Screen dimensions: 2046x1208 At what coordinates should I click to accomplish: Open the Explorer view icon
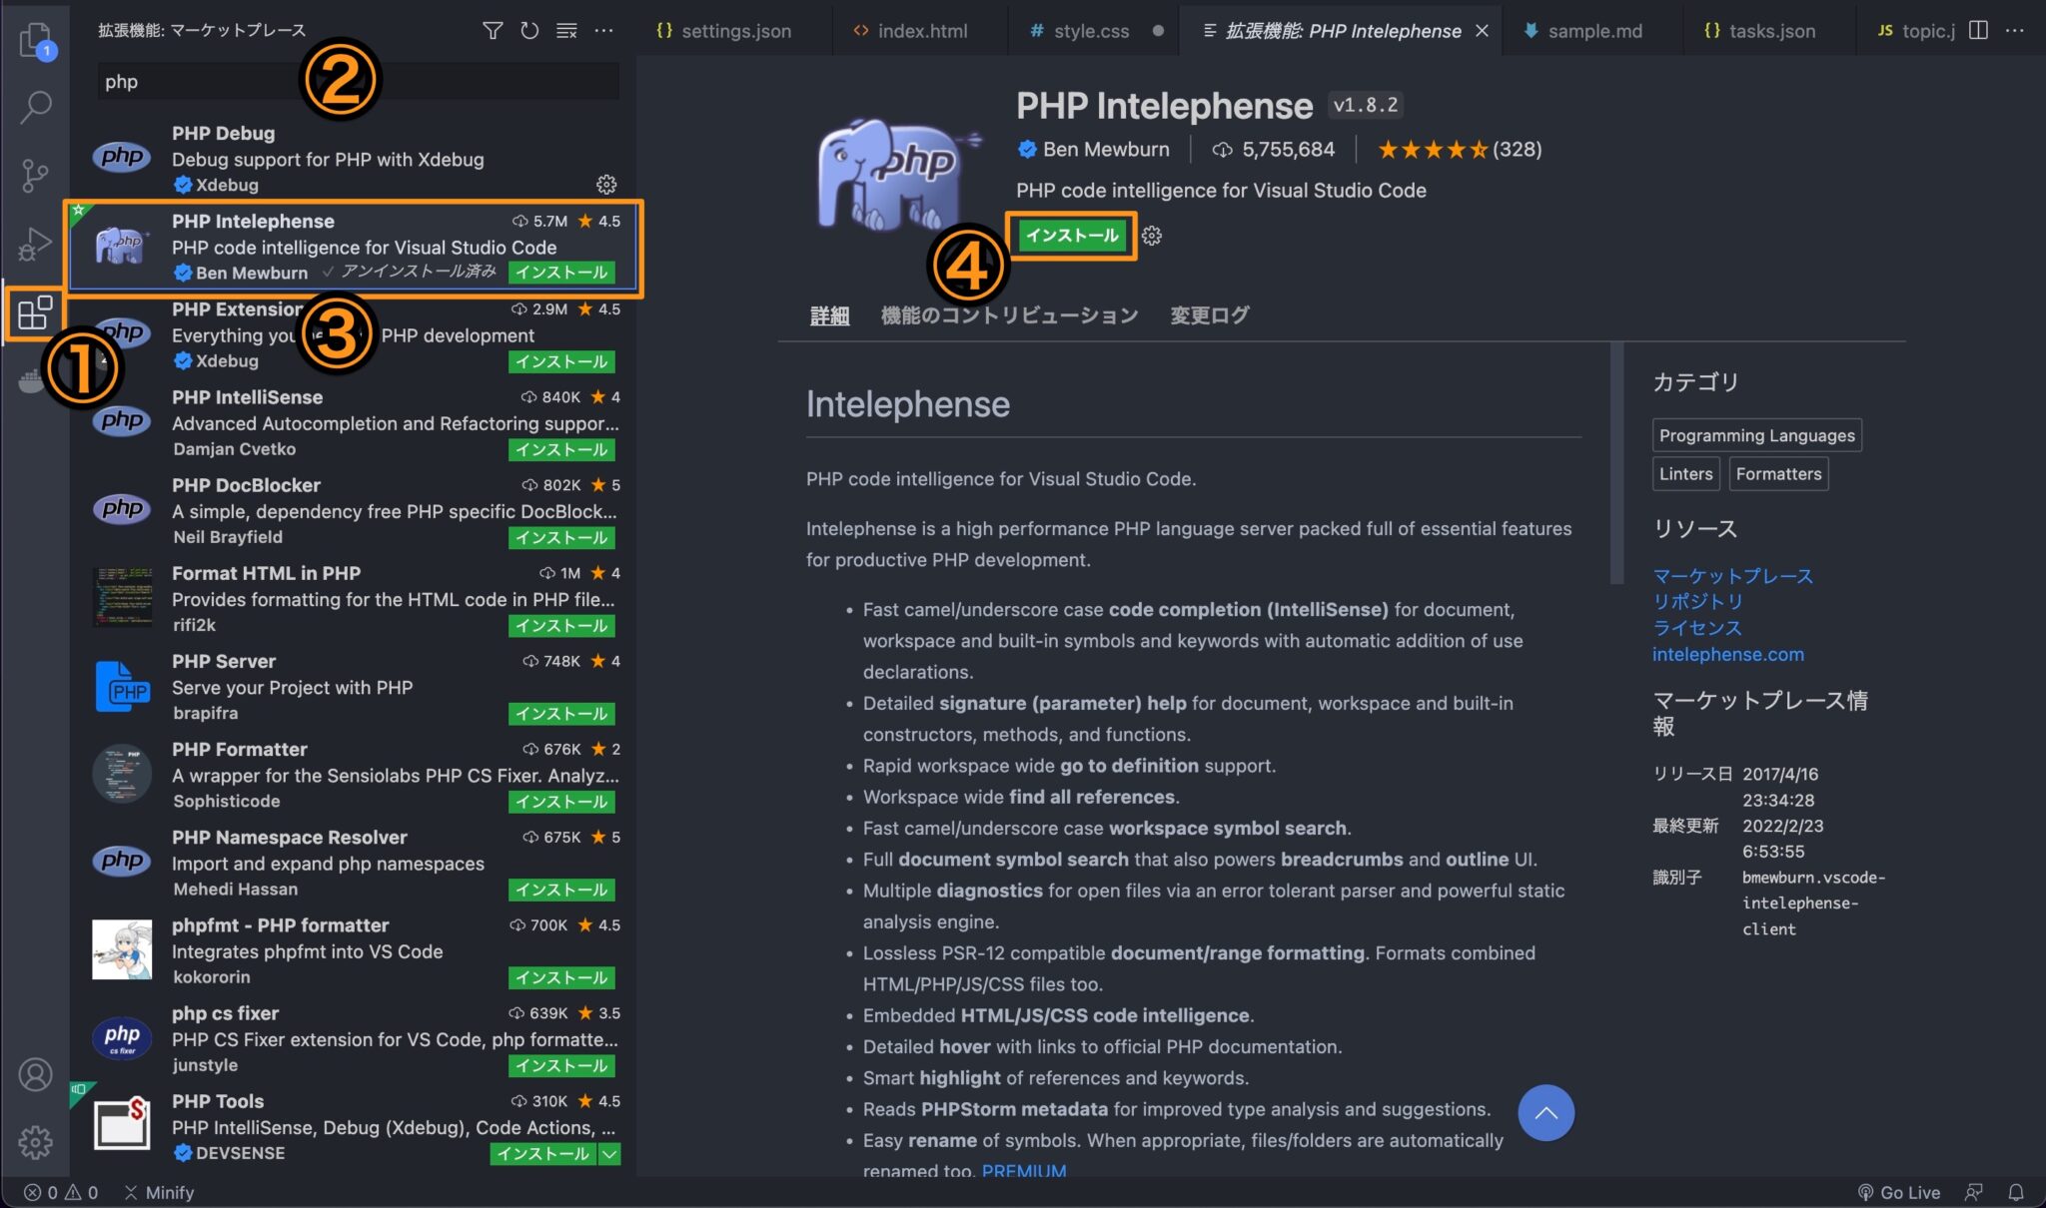point(35,40)
